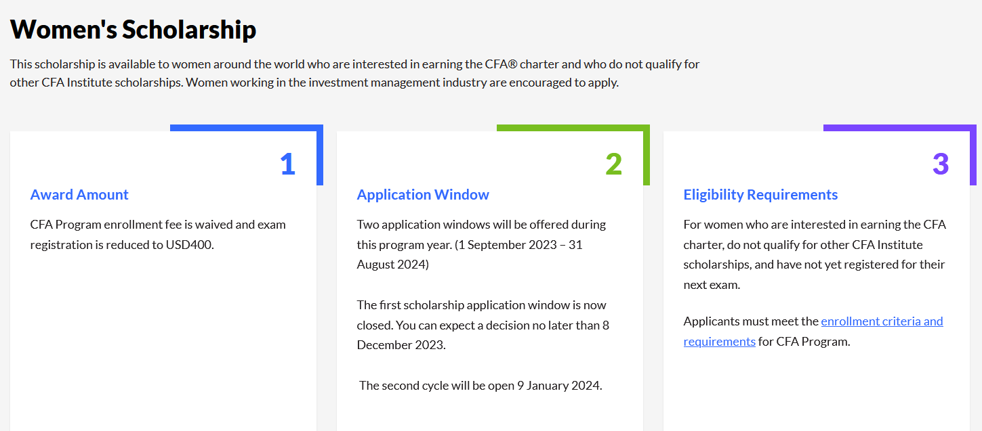Click the purple number 3 on card

point(941,164)
